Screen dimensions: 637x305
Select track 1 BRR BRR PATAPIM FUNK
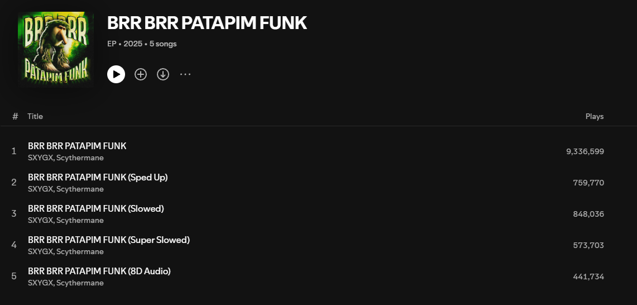point(77,146)
